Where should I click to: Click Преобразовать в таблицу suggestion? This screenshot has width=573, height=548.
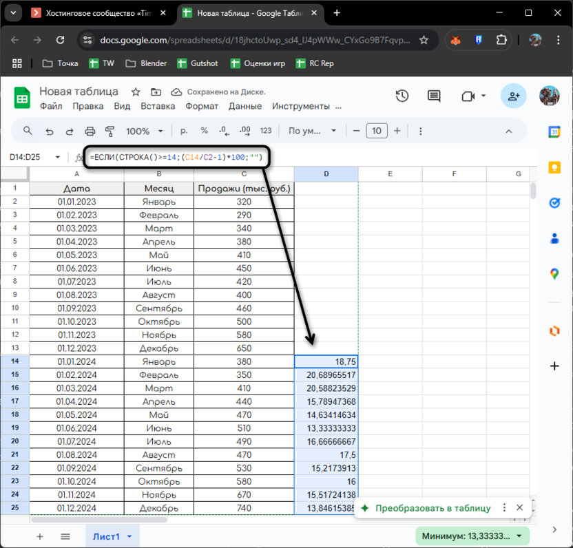pyautogui.click(x=433, y=508)
